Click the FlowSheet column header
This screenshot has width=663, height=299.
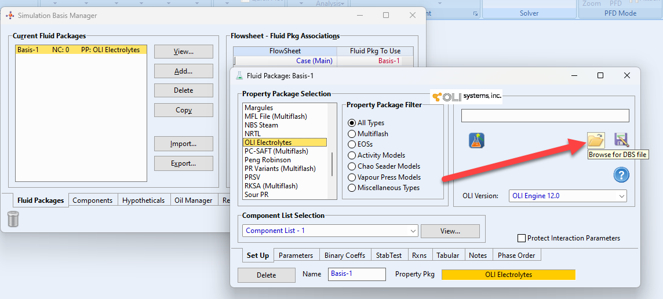tap(285, 51)
